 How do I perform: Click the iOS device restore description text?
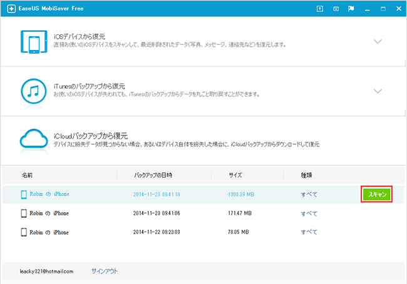coord(170,45)
